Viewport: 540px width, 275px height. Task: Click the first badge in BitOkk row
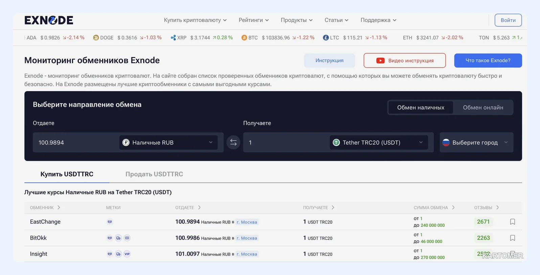[x=110, y=238]
